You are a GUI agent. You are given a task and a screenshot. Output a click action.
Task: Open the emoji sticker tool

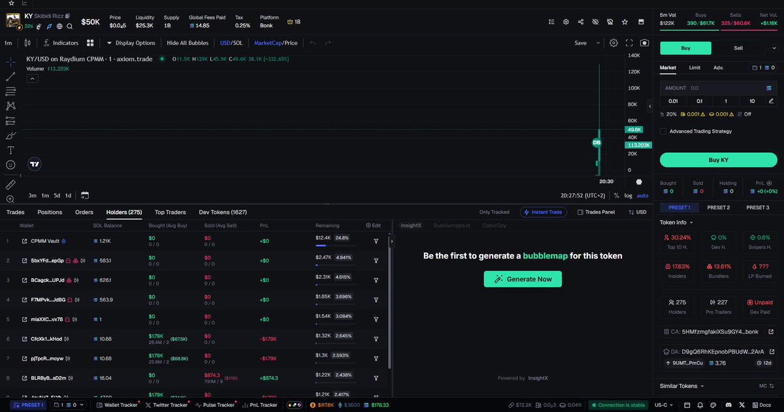pos(10,165)
